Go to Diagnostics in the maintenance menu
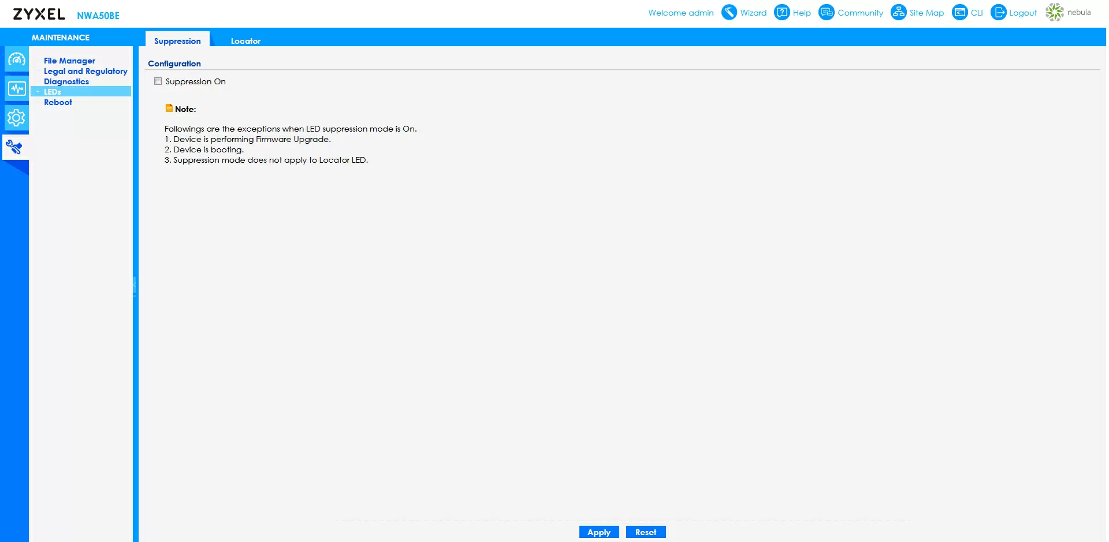This screenshot has height=542, width=1109. click(66, 81)
